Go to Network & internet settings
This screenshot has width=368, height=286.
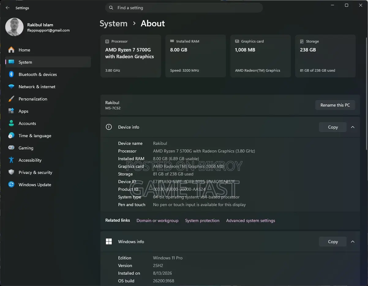[48, 87]
